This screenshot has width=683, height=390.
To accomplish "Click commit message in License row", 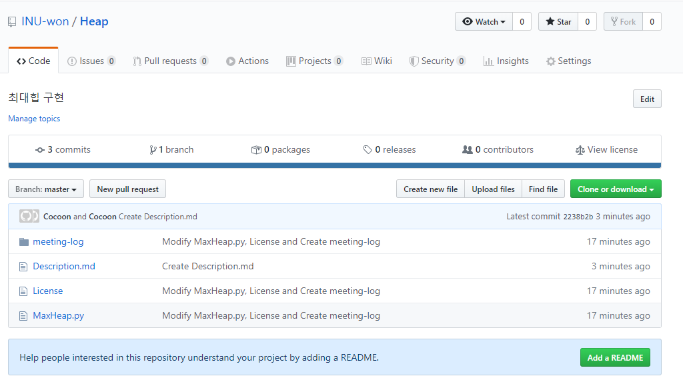I will click(x=271, y=291).
